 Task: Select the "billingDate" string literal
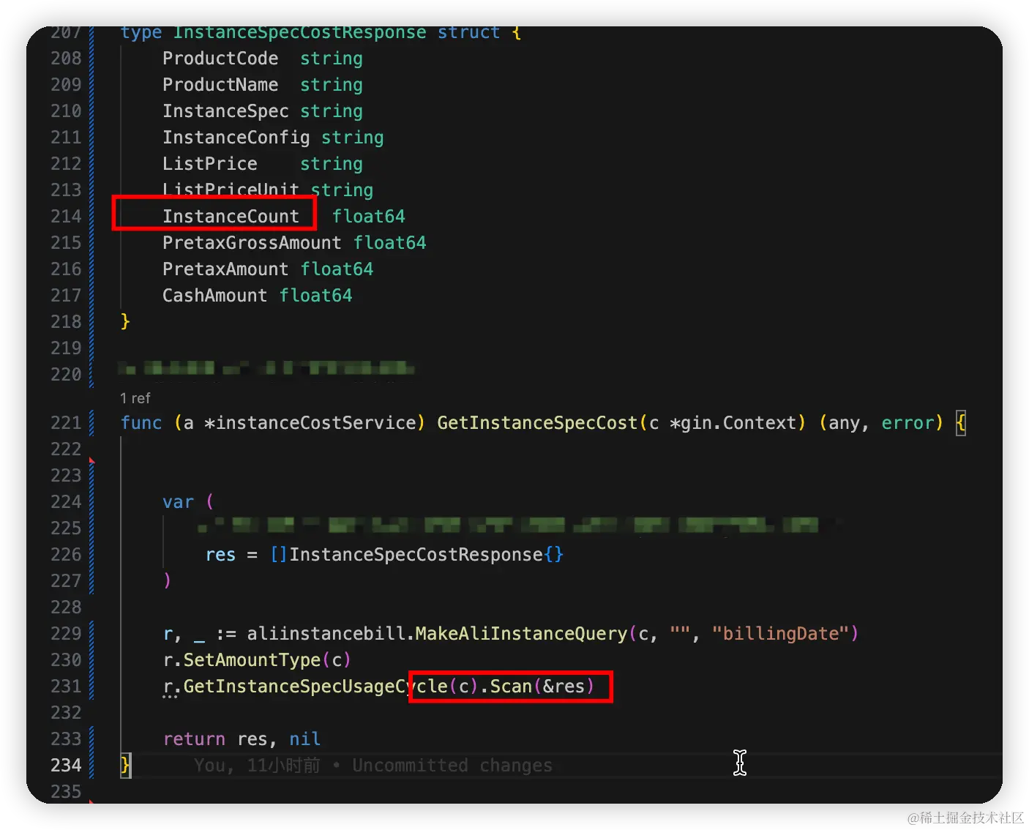coord(780,634)
